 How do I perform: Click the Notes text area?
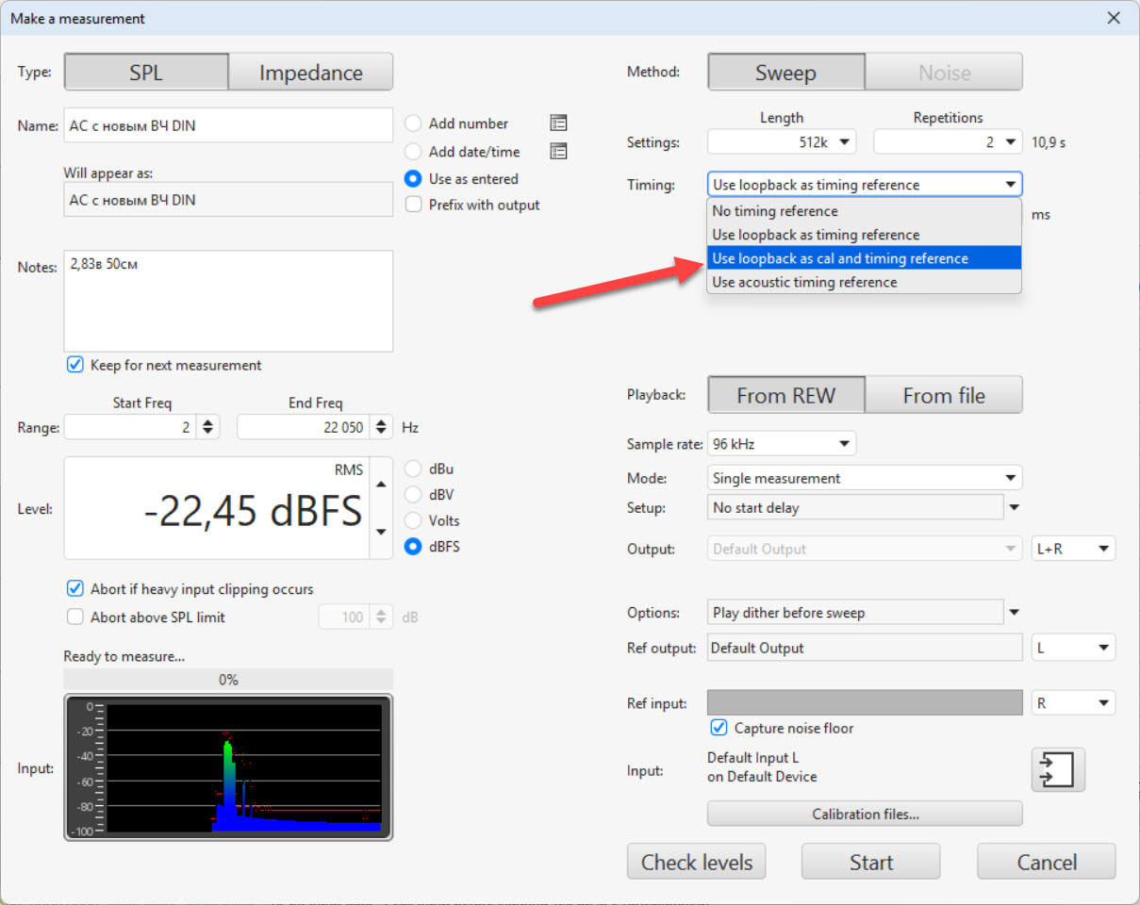(228, 301)
